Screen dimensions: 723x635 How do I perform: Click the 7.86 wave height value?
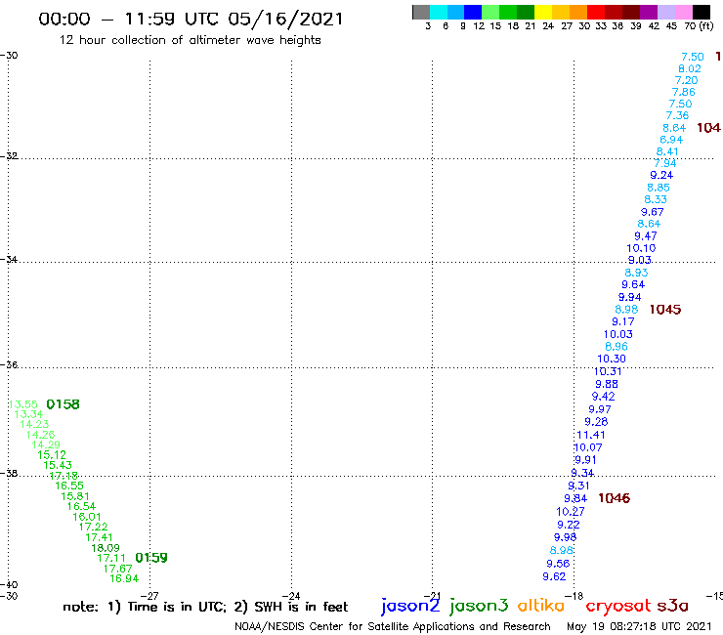[683, 92]
